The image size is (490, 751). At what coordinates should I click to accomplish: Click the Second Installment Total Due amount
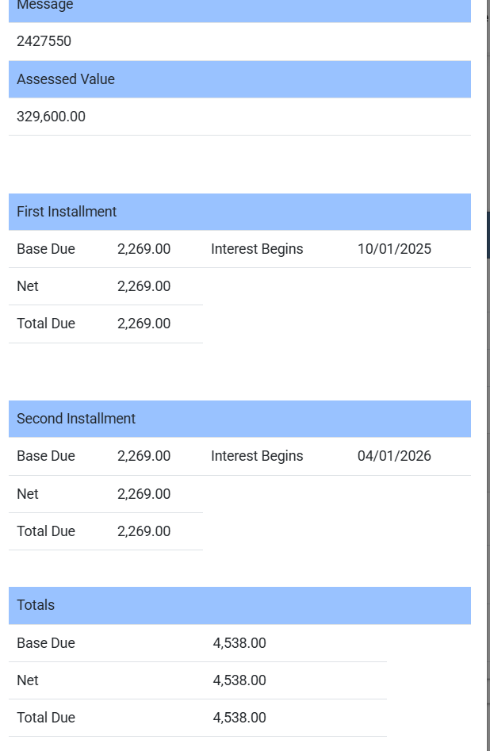pos(144,531)
